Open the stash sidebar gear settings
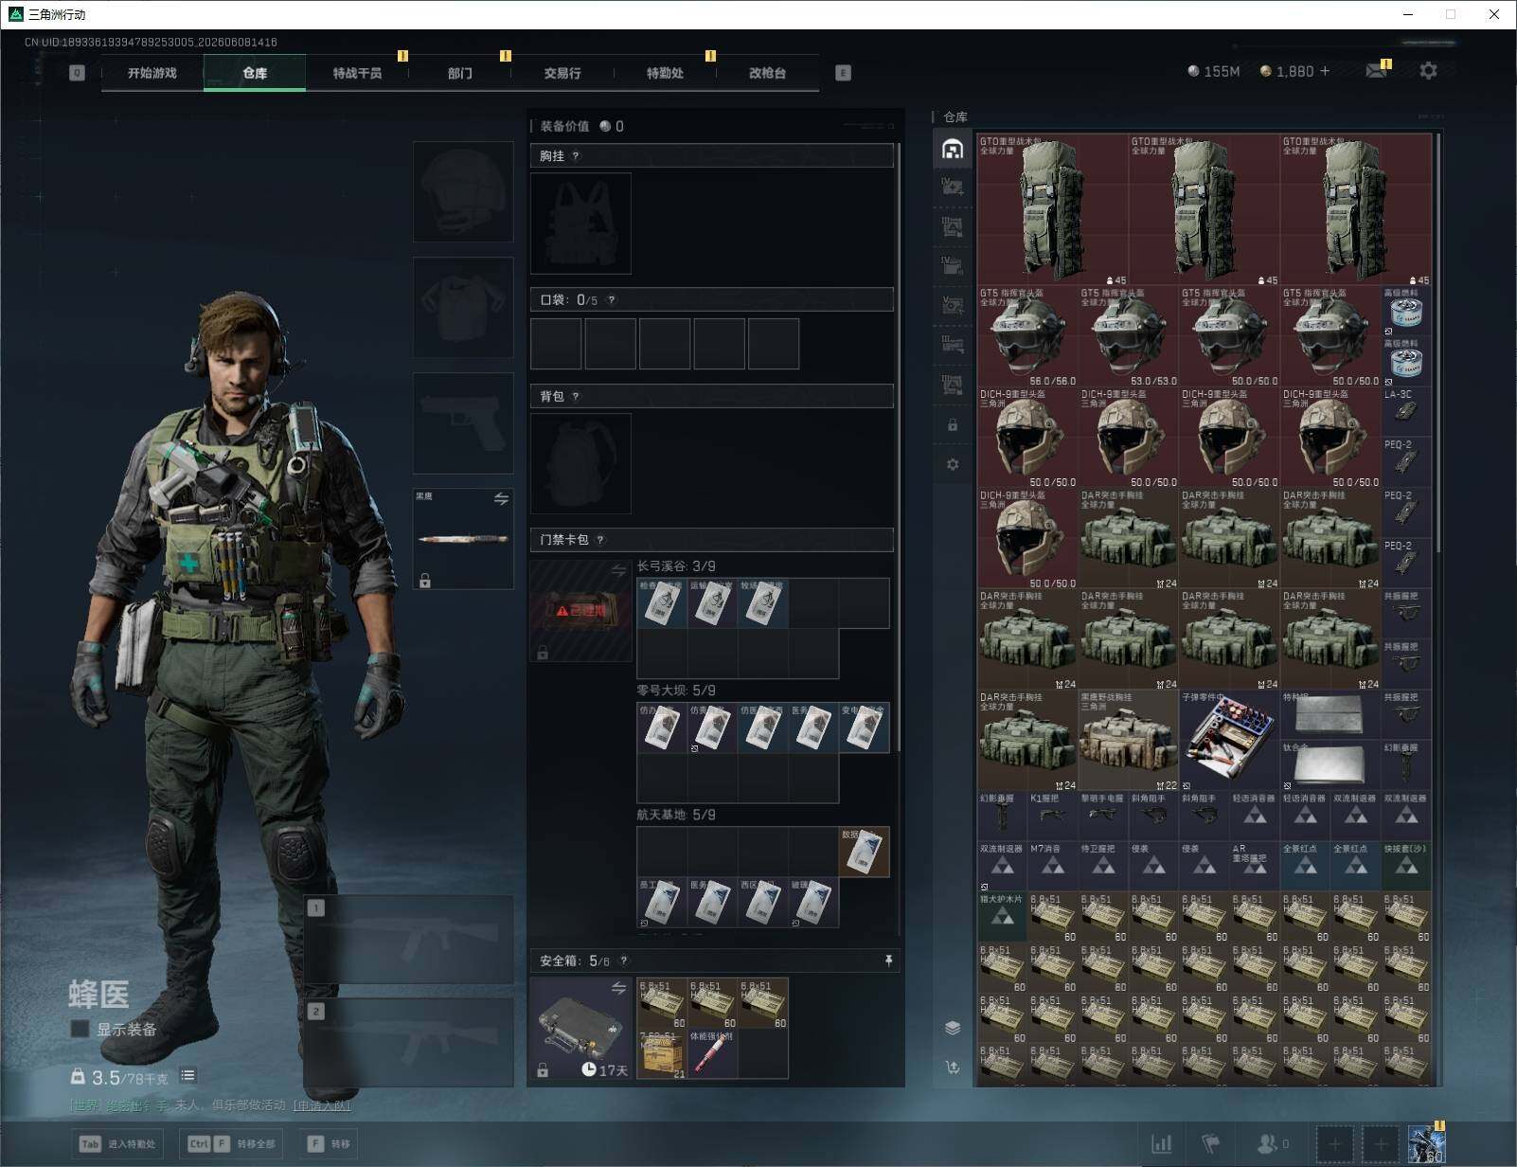The width and height of the screenshot is (1517, 1167). pyautogui.click(x=953, y=464)
